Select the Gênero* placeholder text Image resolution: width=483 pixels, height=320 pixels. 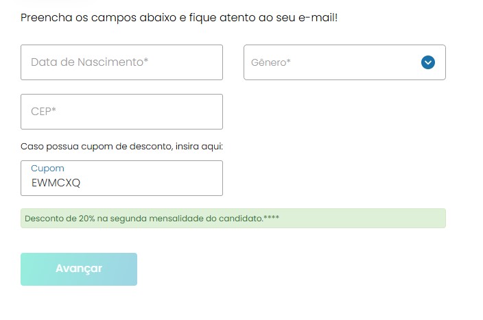pos(271,62)
